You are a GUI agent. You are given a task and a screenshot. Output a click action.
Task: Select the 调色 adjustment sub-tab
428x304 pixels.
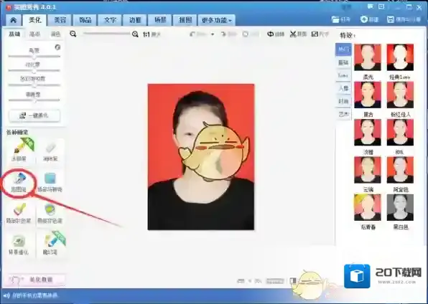[55, 34]
